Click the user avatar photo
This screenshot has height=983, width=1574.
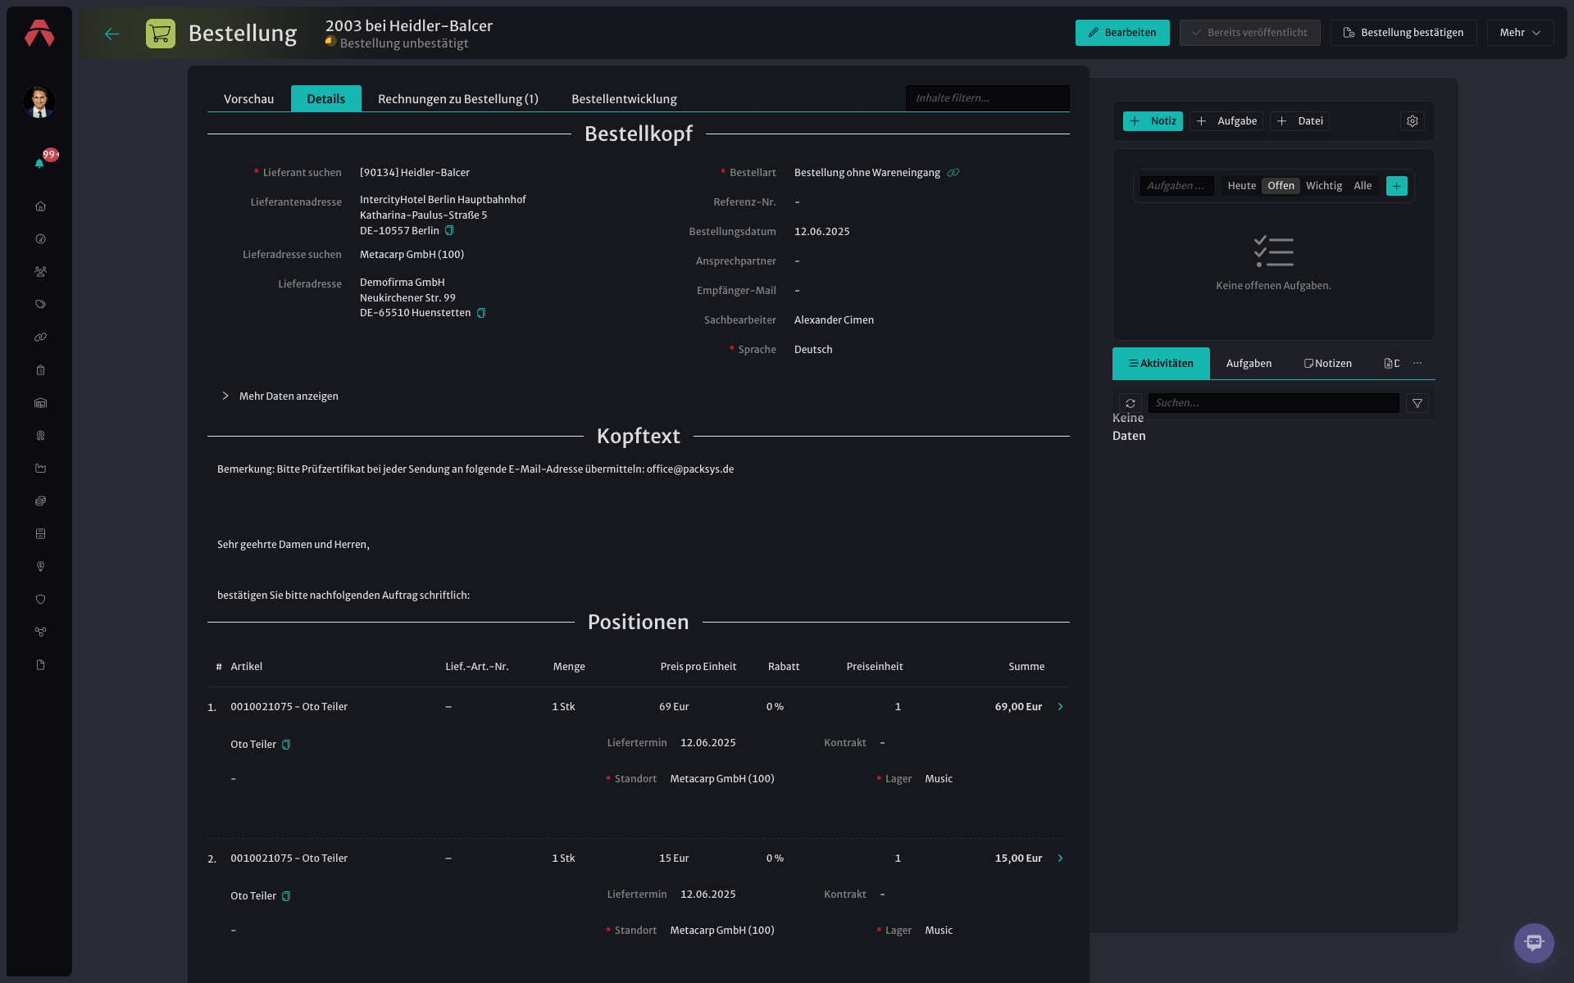(x=39, y=102)
